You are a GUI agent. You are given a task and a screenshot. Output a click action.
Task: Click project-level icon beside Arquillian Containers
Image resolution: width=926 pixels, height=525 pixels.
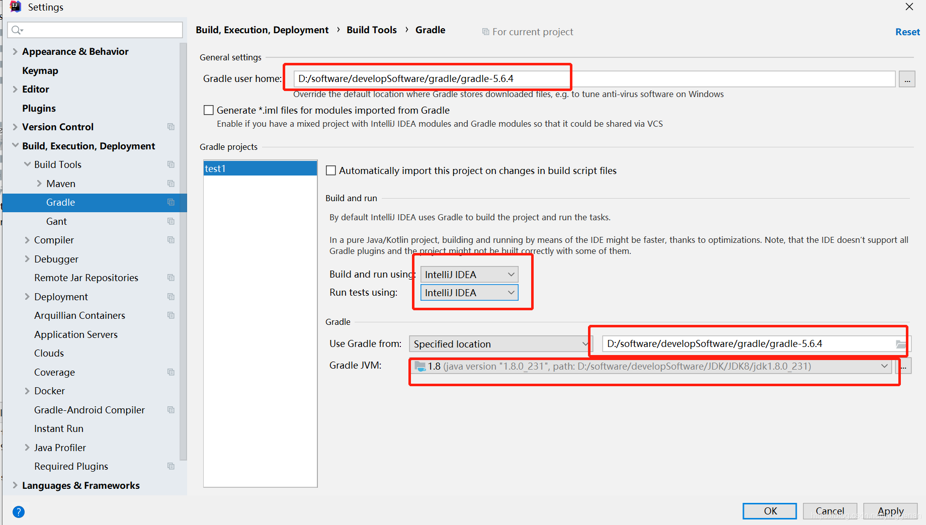click(171, 315)
